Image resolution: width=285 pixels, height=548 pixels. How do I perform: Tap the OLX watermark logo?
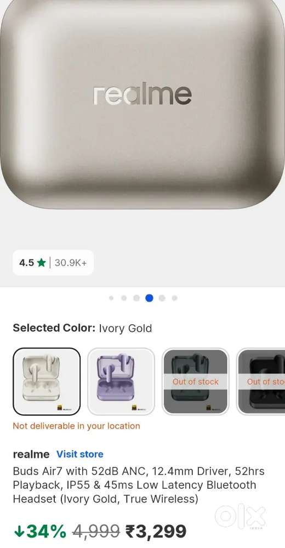[x=240, y=517]
